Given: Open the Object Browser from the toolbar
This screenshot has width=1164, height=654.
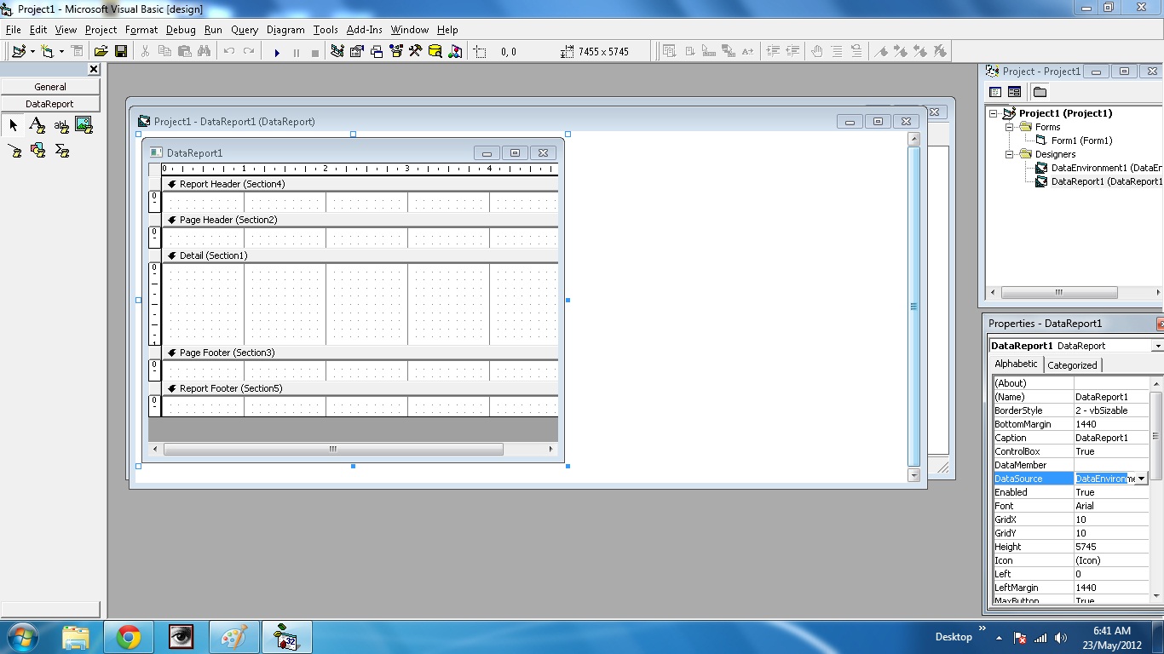Looking at the screenshot, I should click(395, 51).
